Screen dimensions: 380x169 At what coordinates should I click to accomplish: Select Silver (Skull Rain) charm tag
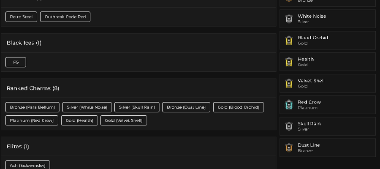pyautogui.click(x=137, y=107)
